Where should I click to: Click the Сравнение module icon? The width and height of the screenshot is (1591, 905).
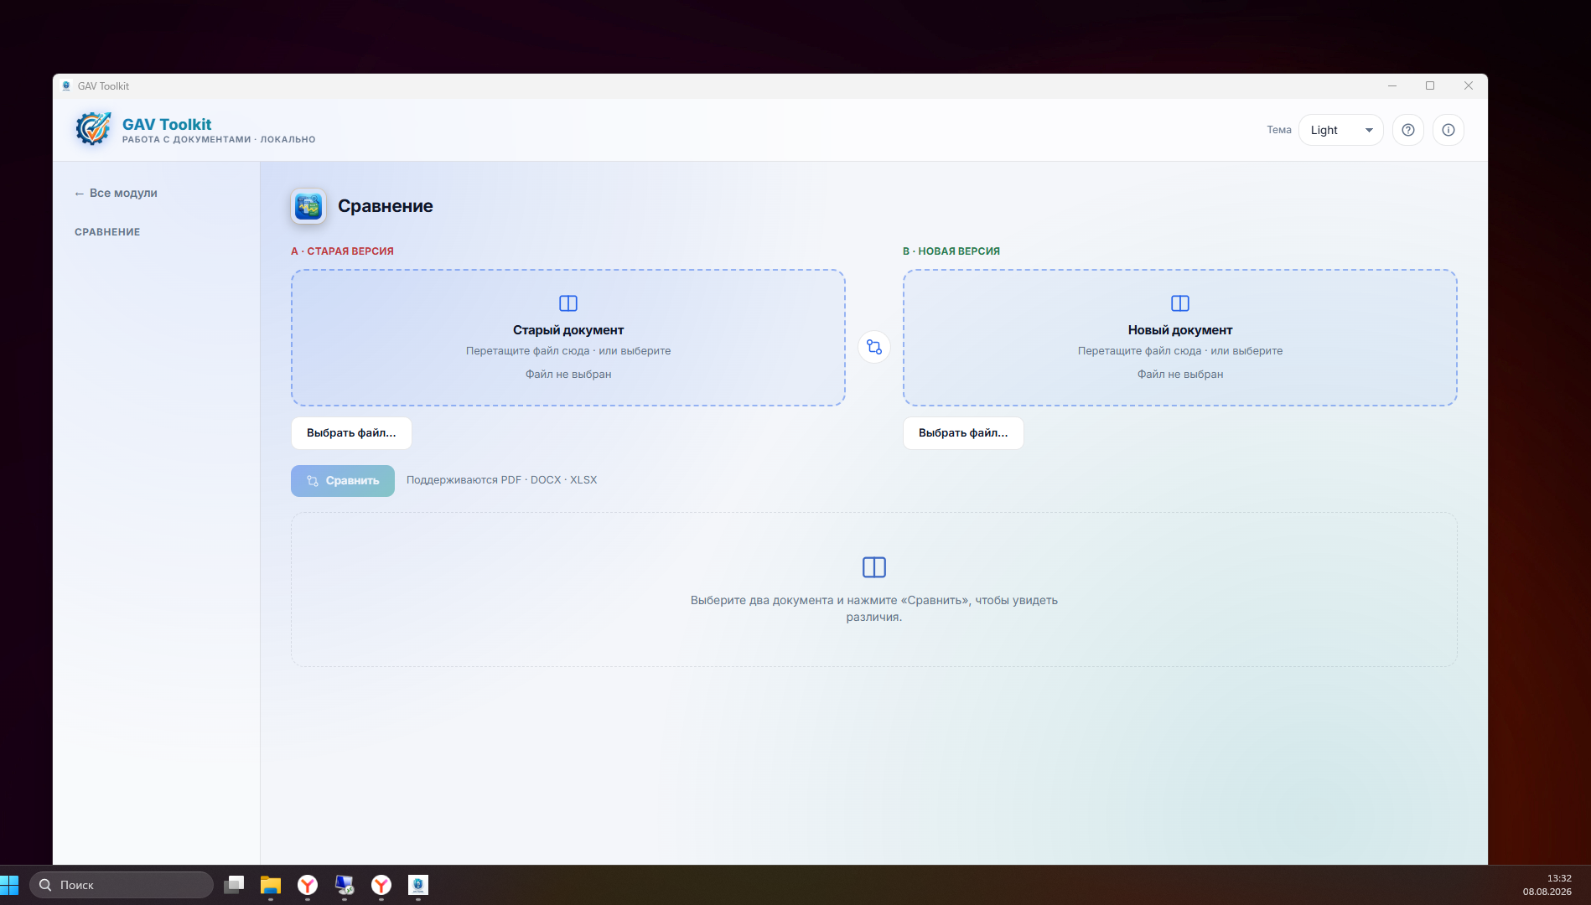click(x=308, y=206)
